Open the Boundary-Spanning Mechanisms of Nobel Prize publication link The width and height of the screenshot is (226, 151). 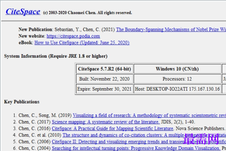pyautogui.click(x=171, y=30)
